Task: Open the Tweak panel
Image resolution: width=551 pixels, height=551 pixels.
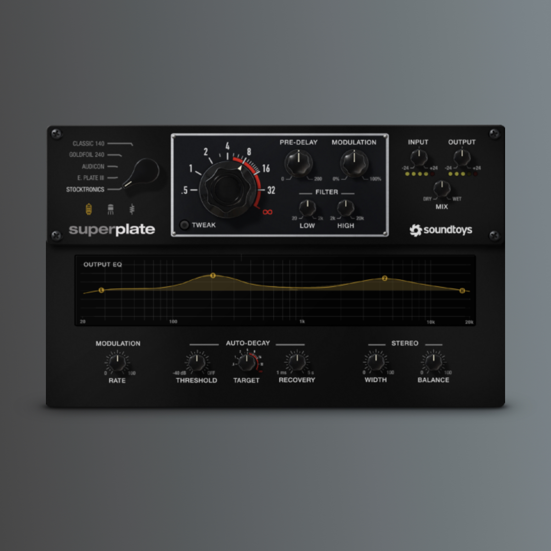Action: click(186, 225)
